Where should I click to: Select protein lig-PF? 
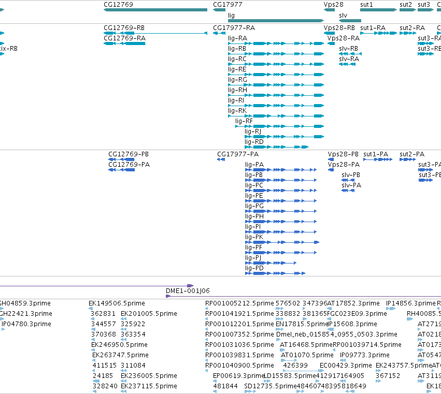coord(281,253)
